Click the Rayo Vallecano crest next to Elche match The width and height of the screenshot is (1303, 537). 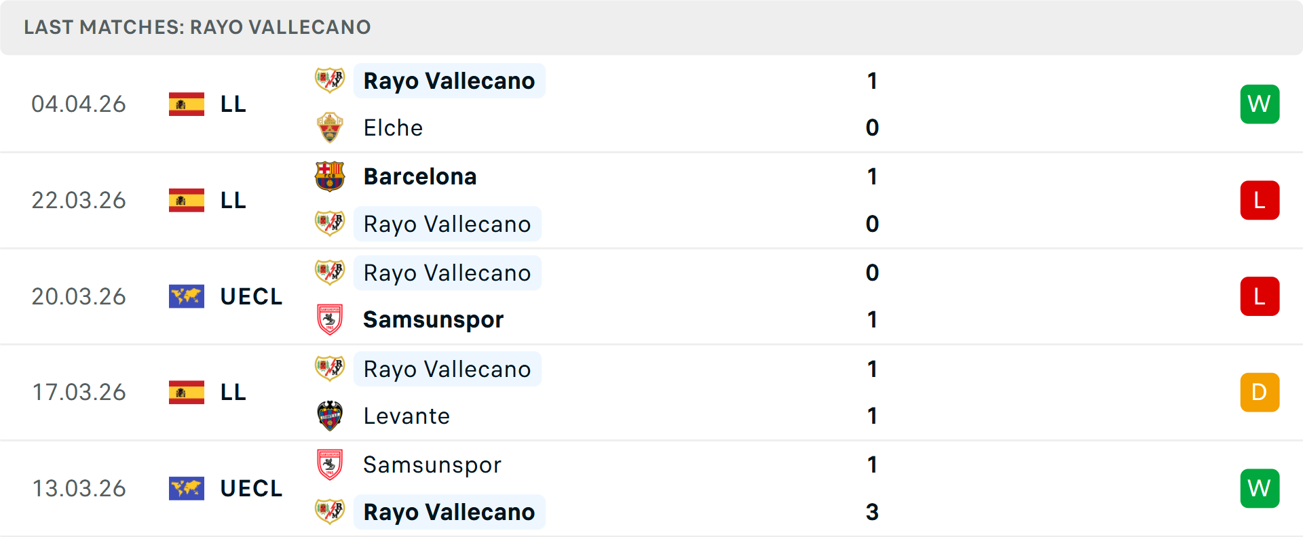[330, 81]
